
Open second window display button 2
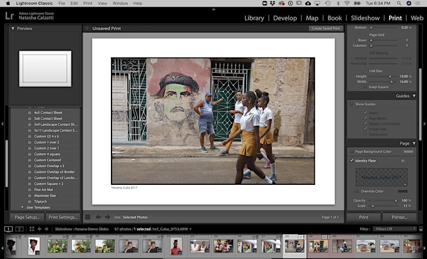point(19,229)
